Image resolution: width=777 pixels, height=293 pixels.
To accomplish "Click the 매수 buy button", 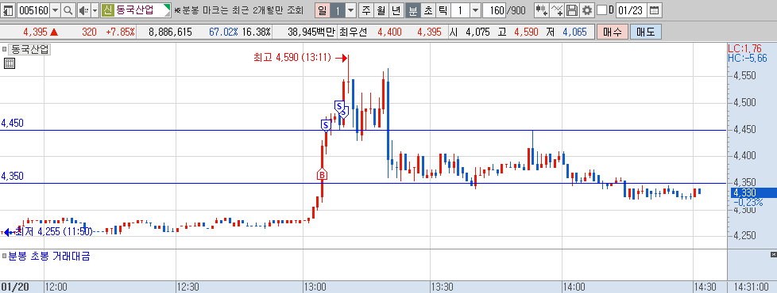I will pos(613,32).
